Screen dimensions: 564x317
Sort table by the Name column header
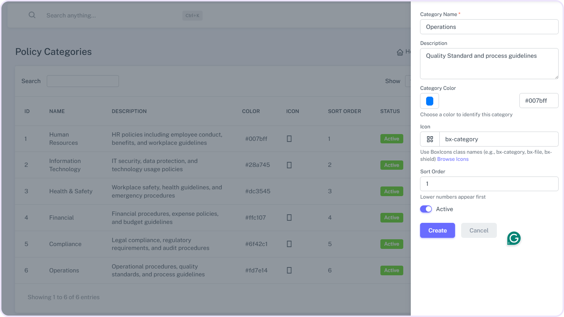(57, 111)
